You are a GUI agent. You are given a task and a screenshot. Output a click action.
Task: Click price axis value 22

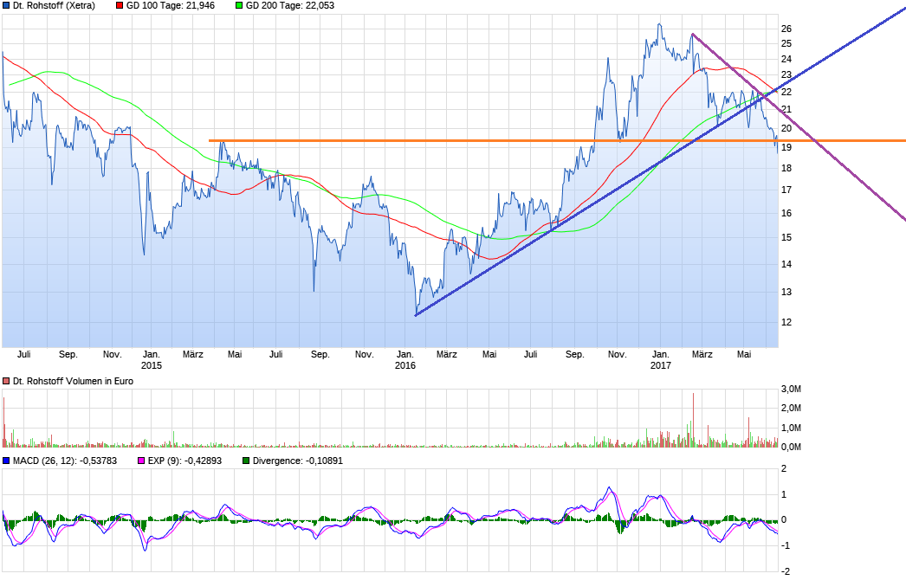(x=786, y=92)
